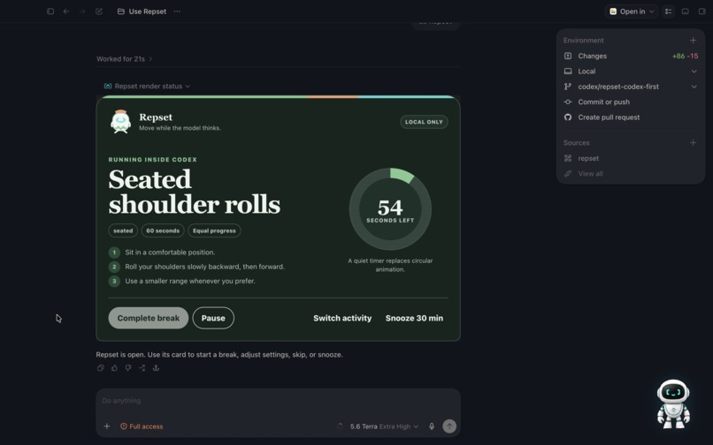
Task: Expand the codex/repset-codex-first branch selector
Action: 631,87
